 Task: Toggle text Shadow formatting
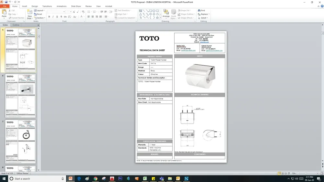(61, 17)
